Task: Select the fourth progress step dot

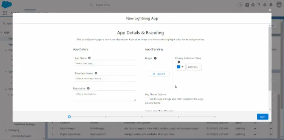Action: point(178,117)
